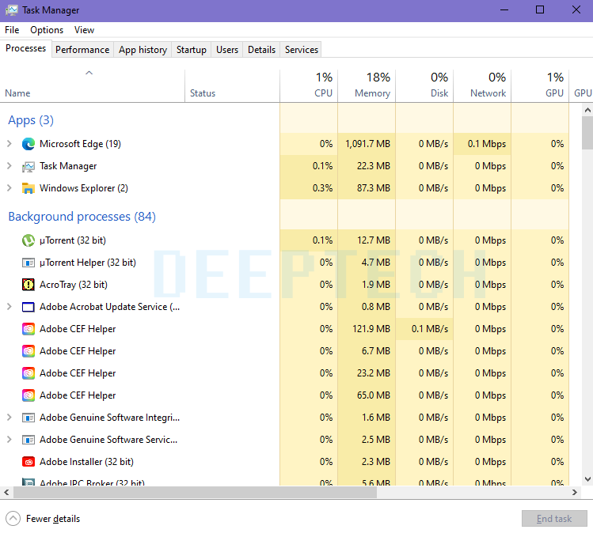Sort by the Disk column header

pos(424,85)
